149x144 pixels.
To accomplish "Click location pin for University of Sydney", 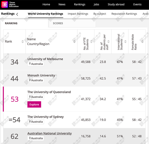I will click(30, 121).
